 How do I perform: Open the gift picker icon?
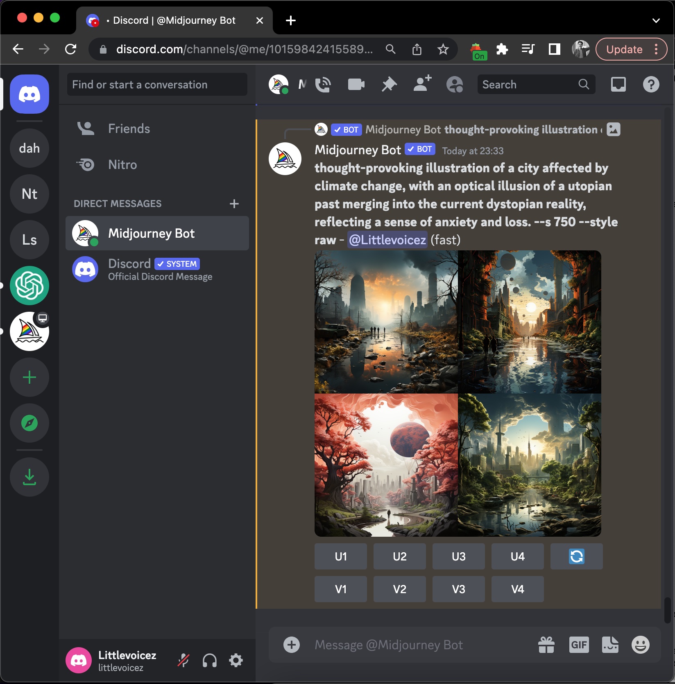pos(546,645)
